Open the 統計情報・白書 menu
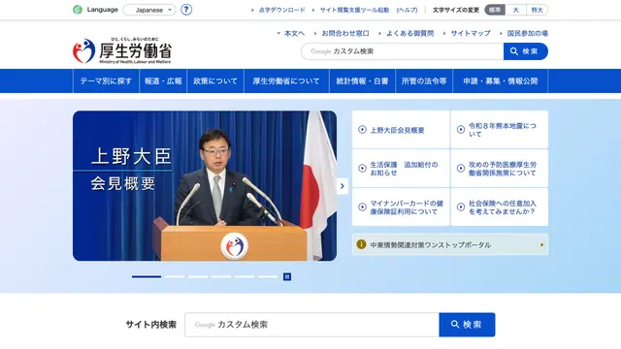Screen dimensions: 621x349 click(362, 81)
